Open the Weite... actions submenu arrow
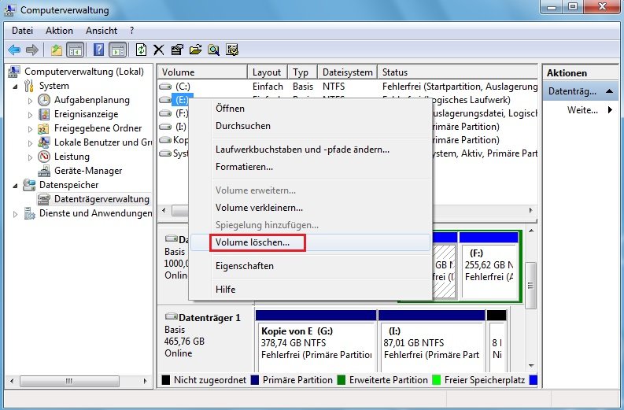 point(610,109)
